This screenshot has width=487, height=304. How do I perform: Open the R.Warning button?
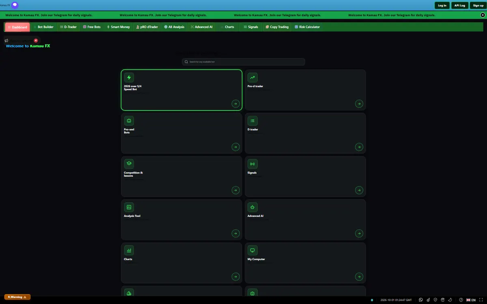click(17, 297)
